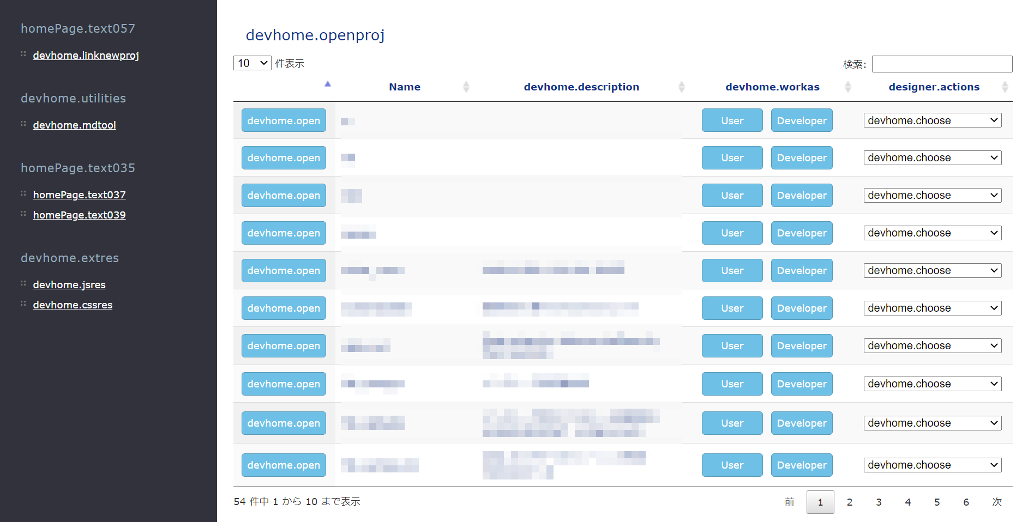
Task: Click sort icon for devhome.workas column
Action: [847, 87]
